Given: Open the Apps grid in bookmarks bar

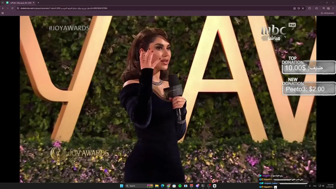Looking at the screenshot, I should tap(3, 13).
